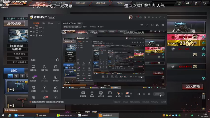Screen dimensions: 210x118
Task: Open the 主播任务 streamer tasks tool
Action: [55, 68]
